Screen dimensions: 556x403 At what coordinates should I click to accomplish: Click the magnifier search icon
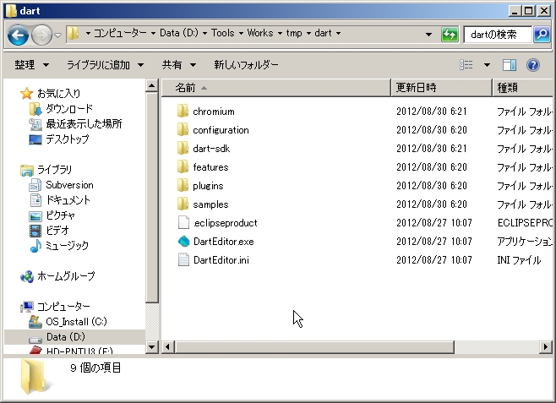coord(542,35)
